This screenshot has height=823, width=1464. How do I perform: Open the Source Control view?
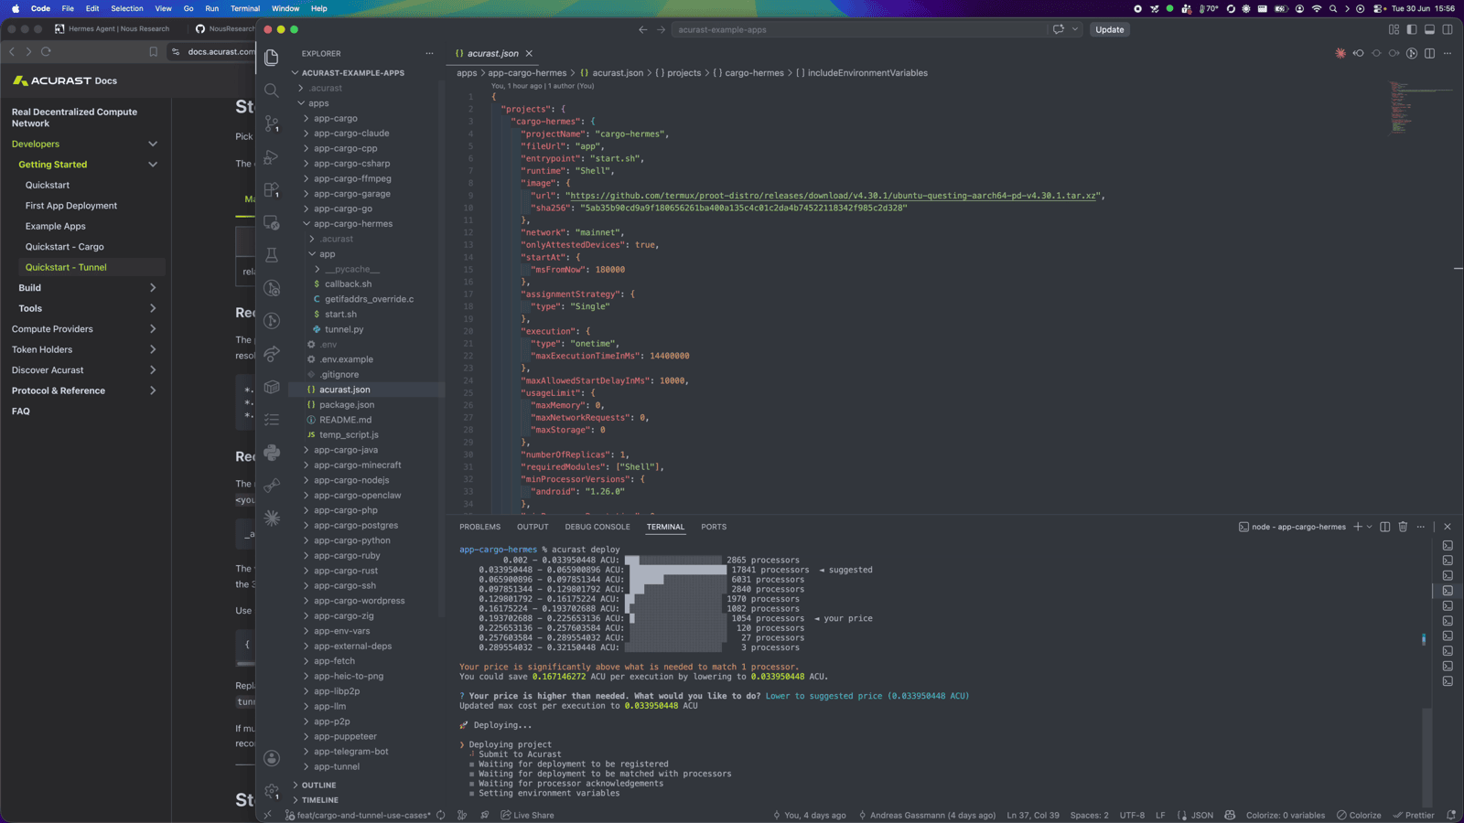(272, 123)
